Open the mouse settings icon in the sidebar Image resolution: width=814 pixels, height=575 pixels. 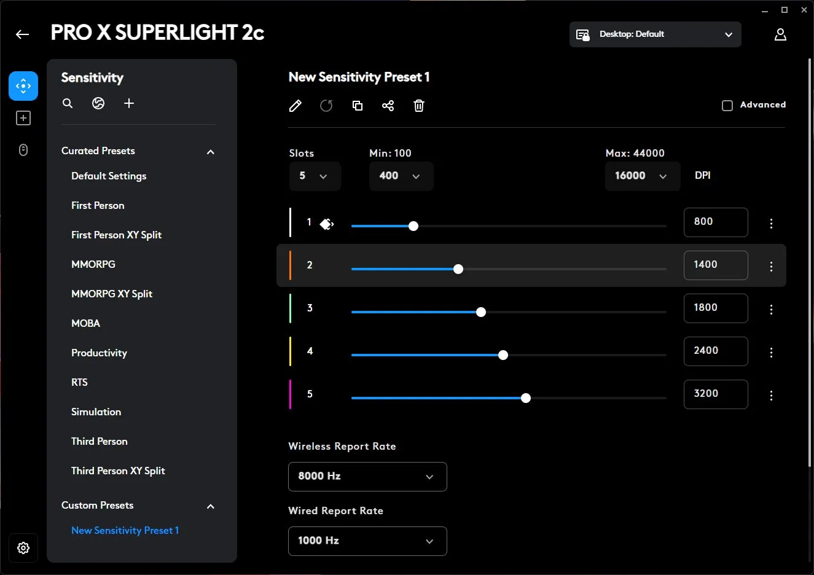[x=23, y=150]
